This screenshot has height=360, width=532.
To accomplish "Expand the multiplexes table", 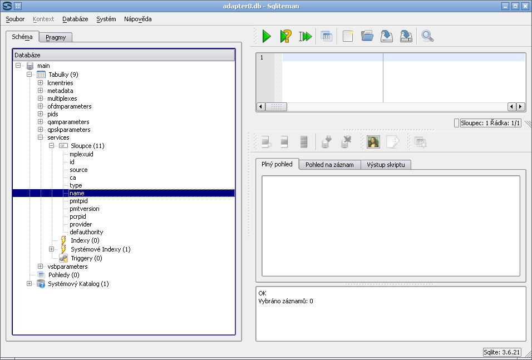I will [41, 98].
